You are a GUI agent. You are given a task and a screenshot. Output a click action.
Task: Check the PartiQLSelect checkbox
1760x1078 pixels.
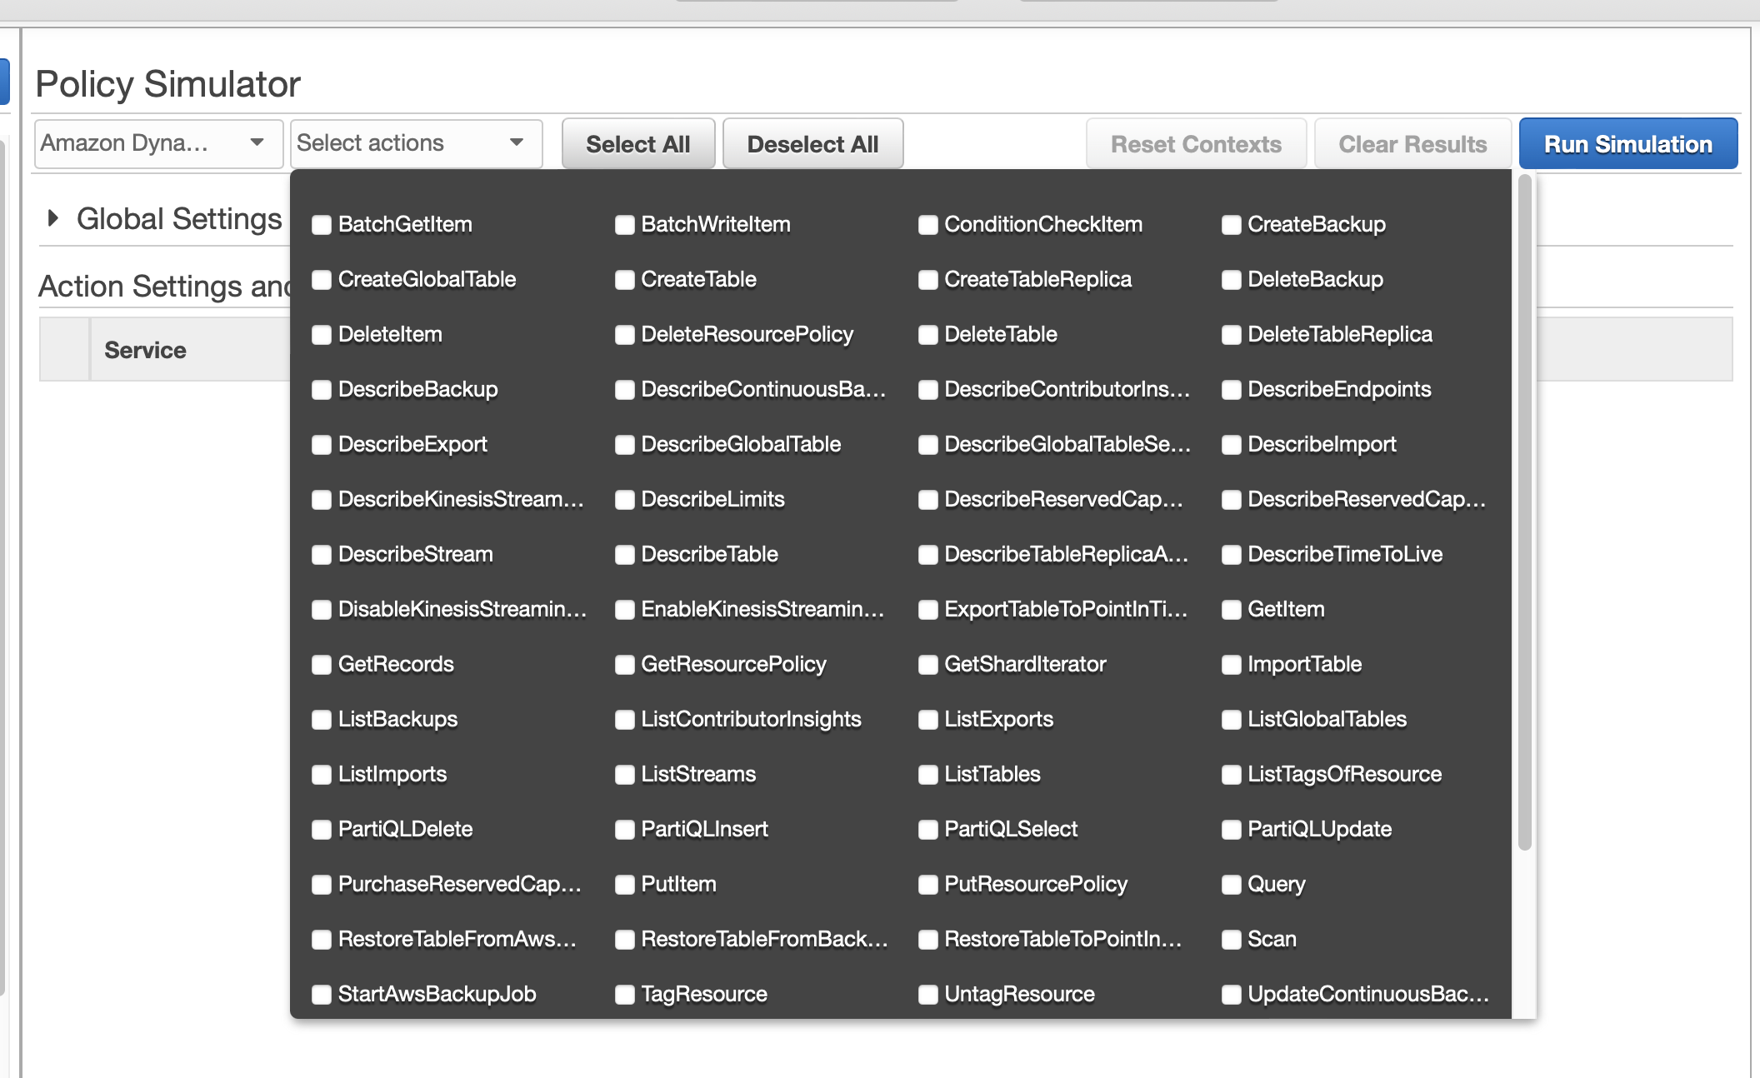tap(928, 830)
